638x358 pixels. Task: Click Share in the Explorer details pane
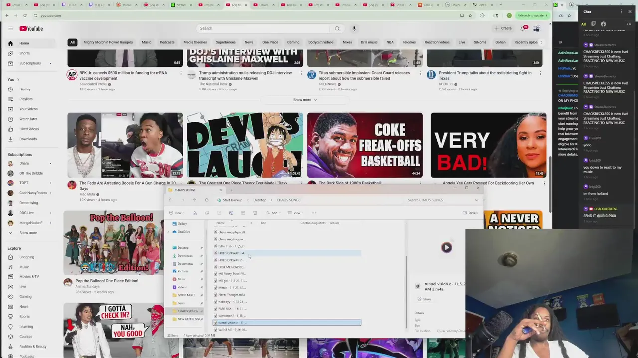(x=424, y=299)
